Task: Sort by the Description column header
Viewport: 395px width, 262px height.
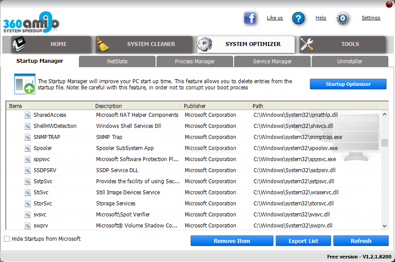Action: 137,106
